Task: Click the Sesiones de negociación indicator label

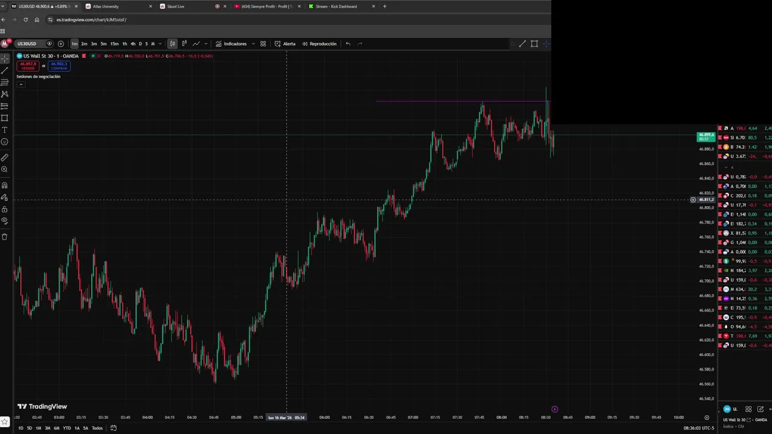Action: (38, 77)
